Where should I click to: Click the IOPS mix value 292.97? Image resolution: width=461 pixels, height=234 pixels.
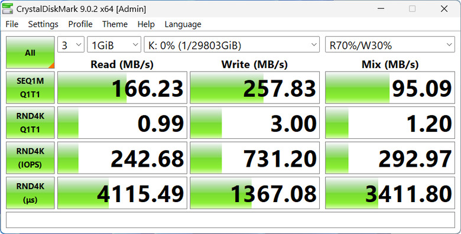pyautogui.click(x=390, y=158)
